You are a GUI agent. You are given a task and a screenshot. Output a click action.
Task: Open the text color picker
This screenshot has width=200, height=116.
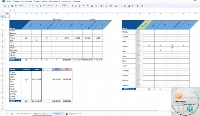[x=83, y=6]
